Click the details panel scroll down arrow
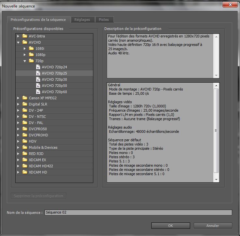This screenshot has width=240, height=236. (x=216, y=179)
